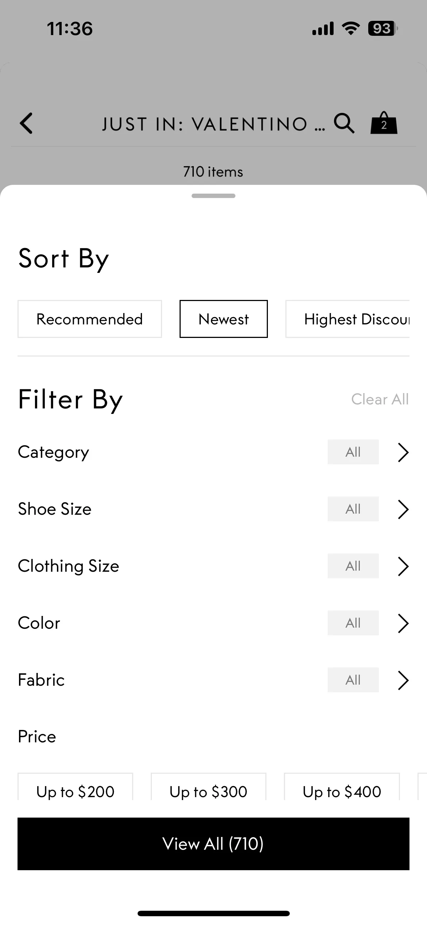This screenshot has width=427, height=925.
Task: Select the Recommended sort option
Action: pyautogui.click(x=90, y=319)
